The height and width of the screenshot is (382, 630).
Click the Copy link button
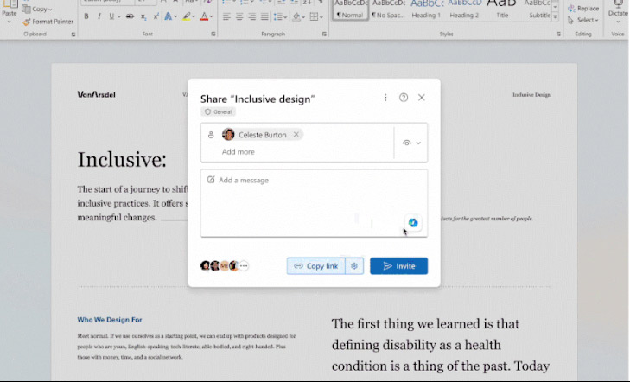click(315, 266)
